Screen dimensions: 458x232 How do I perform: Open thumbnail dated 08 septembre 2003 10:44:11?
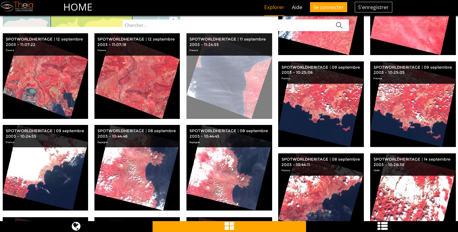point(321,187)
